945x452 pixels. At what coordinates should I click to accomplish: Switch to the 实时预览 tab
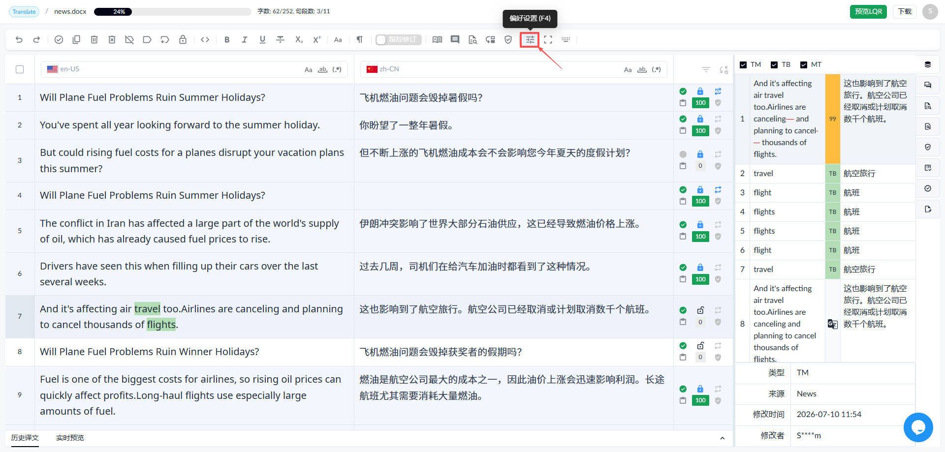(x=70, y=438)
